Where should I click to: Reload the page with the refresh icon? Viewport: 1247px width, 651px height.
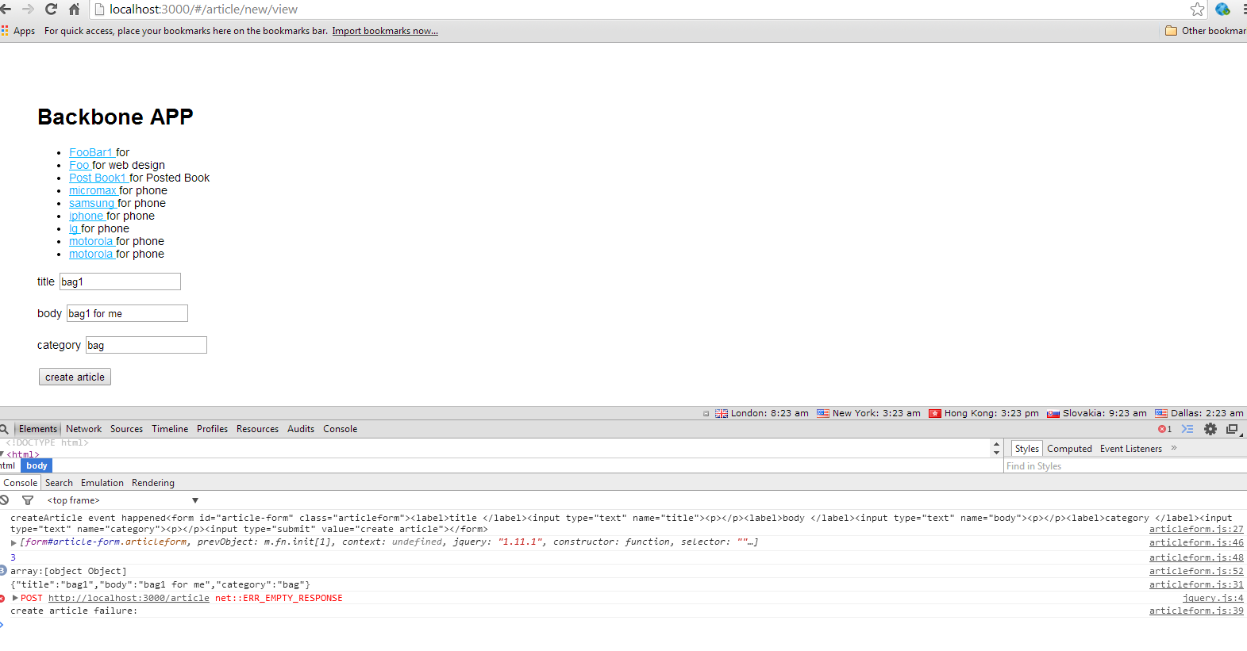51,9
